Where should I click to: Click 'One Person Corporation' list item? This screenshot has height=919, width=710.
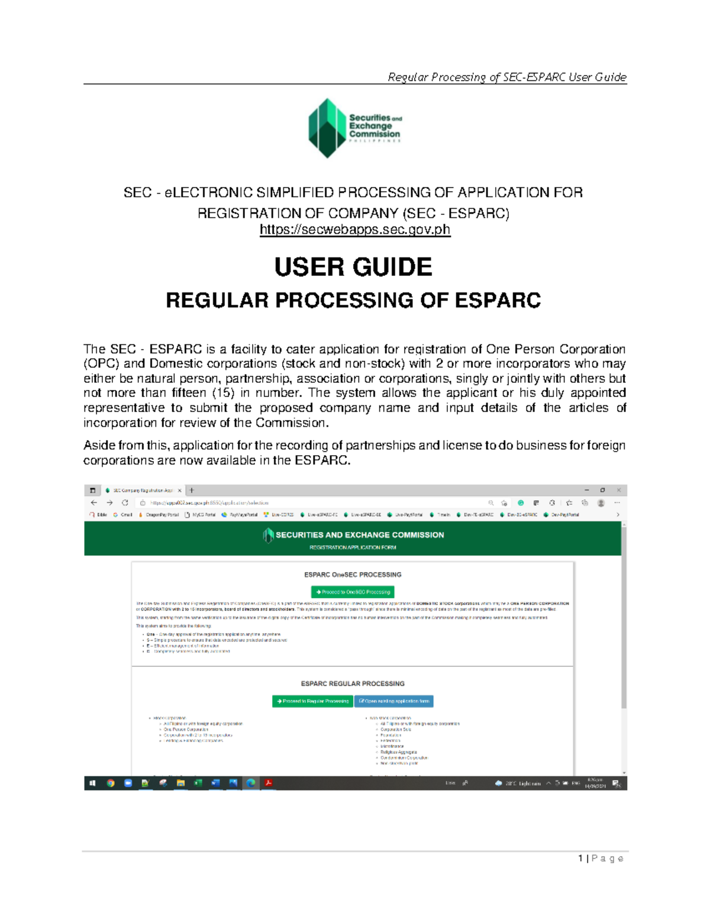pos(186,730)
